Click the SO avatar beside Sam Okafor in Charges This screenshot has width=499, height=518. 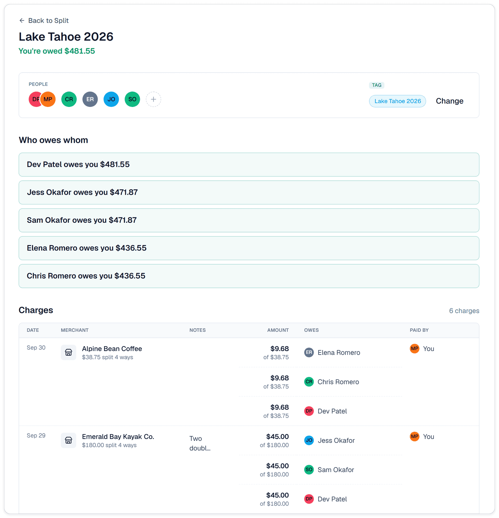tap(309, 470)
